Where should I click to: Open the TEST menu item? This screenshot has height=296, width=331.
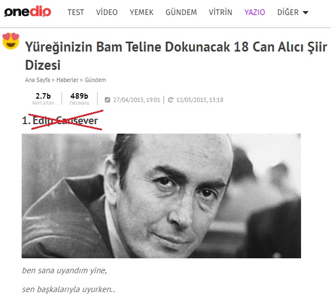[x=76, y=12]
